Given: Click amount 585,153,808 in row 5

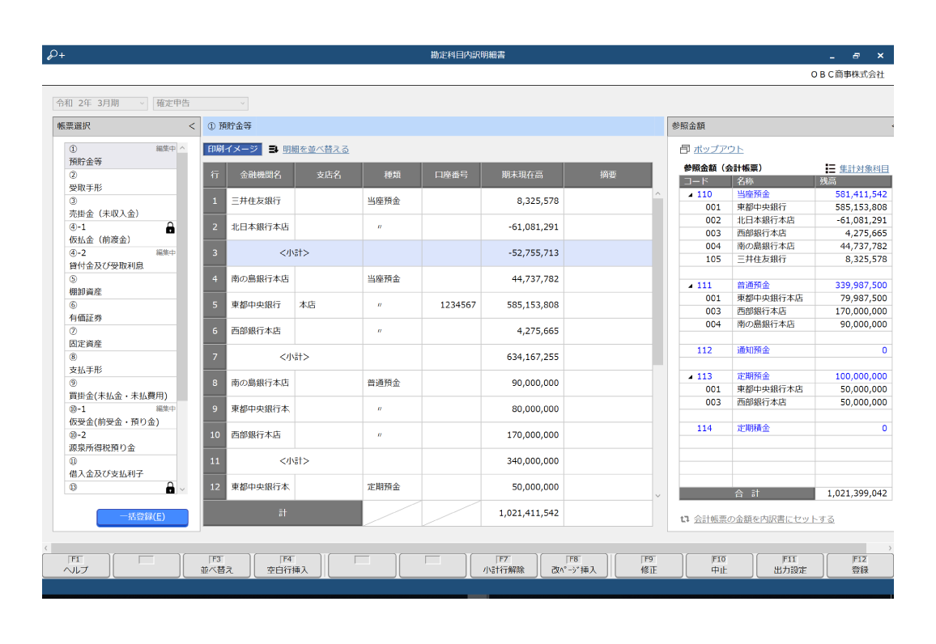Looking at the screenshot, I should point(522,305).
